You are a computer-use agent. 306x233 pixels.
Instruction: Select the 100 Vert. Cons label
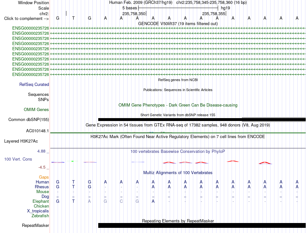click(18, 159)
